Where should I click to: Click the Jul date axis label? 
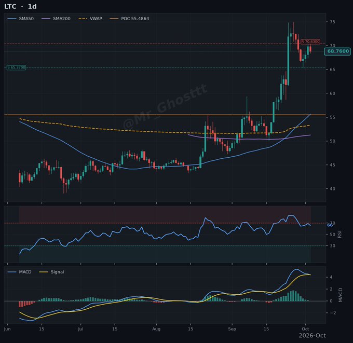tap(80, 329)
